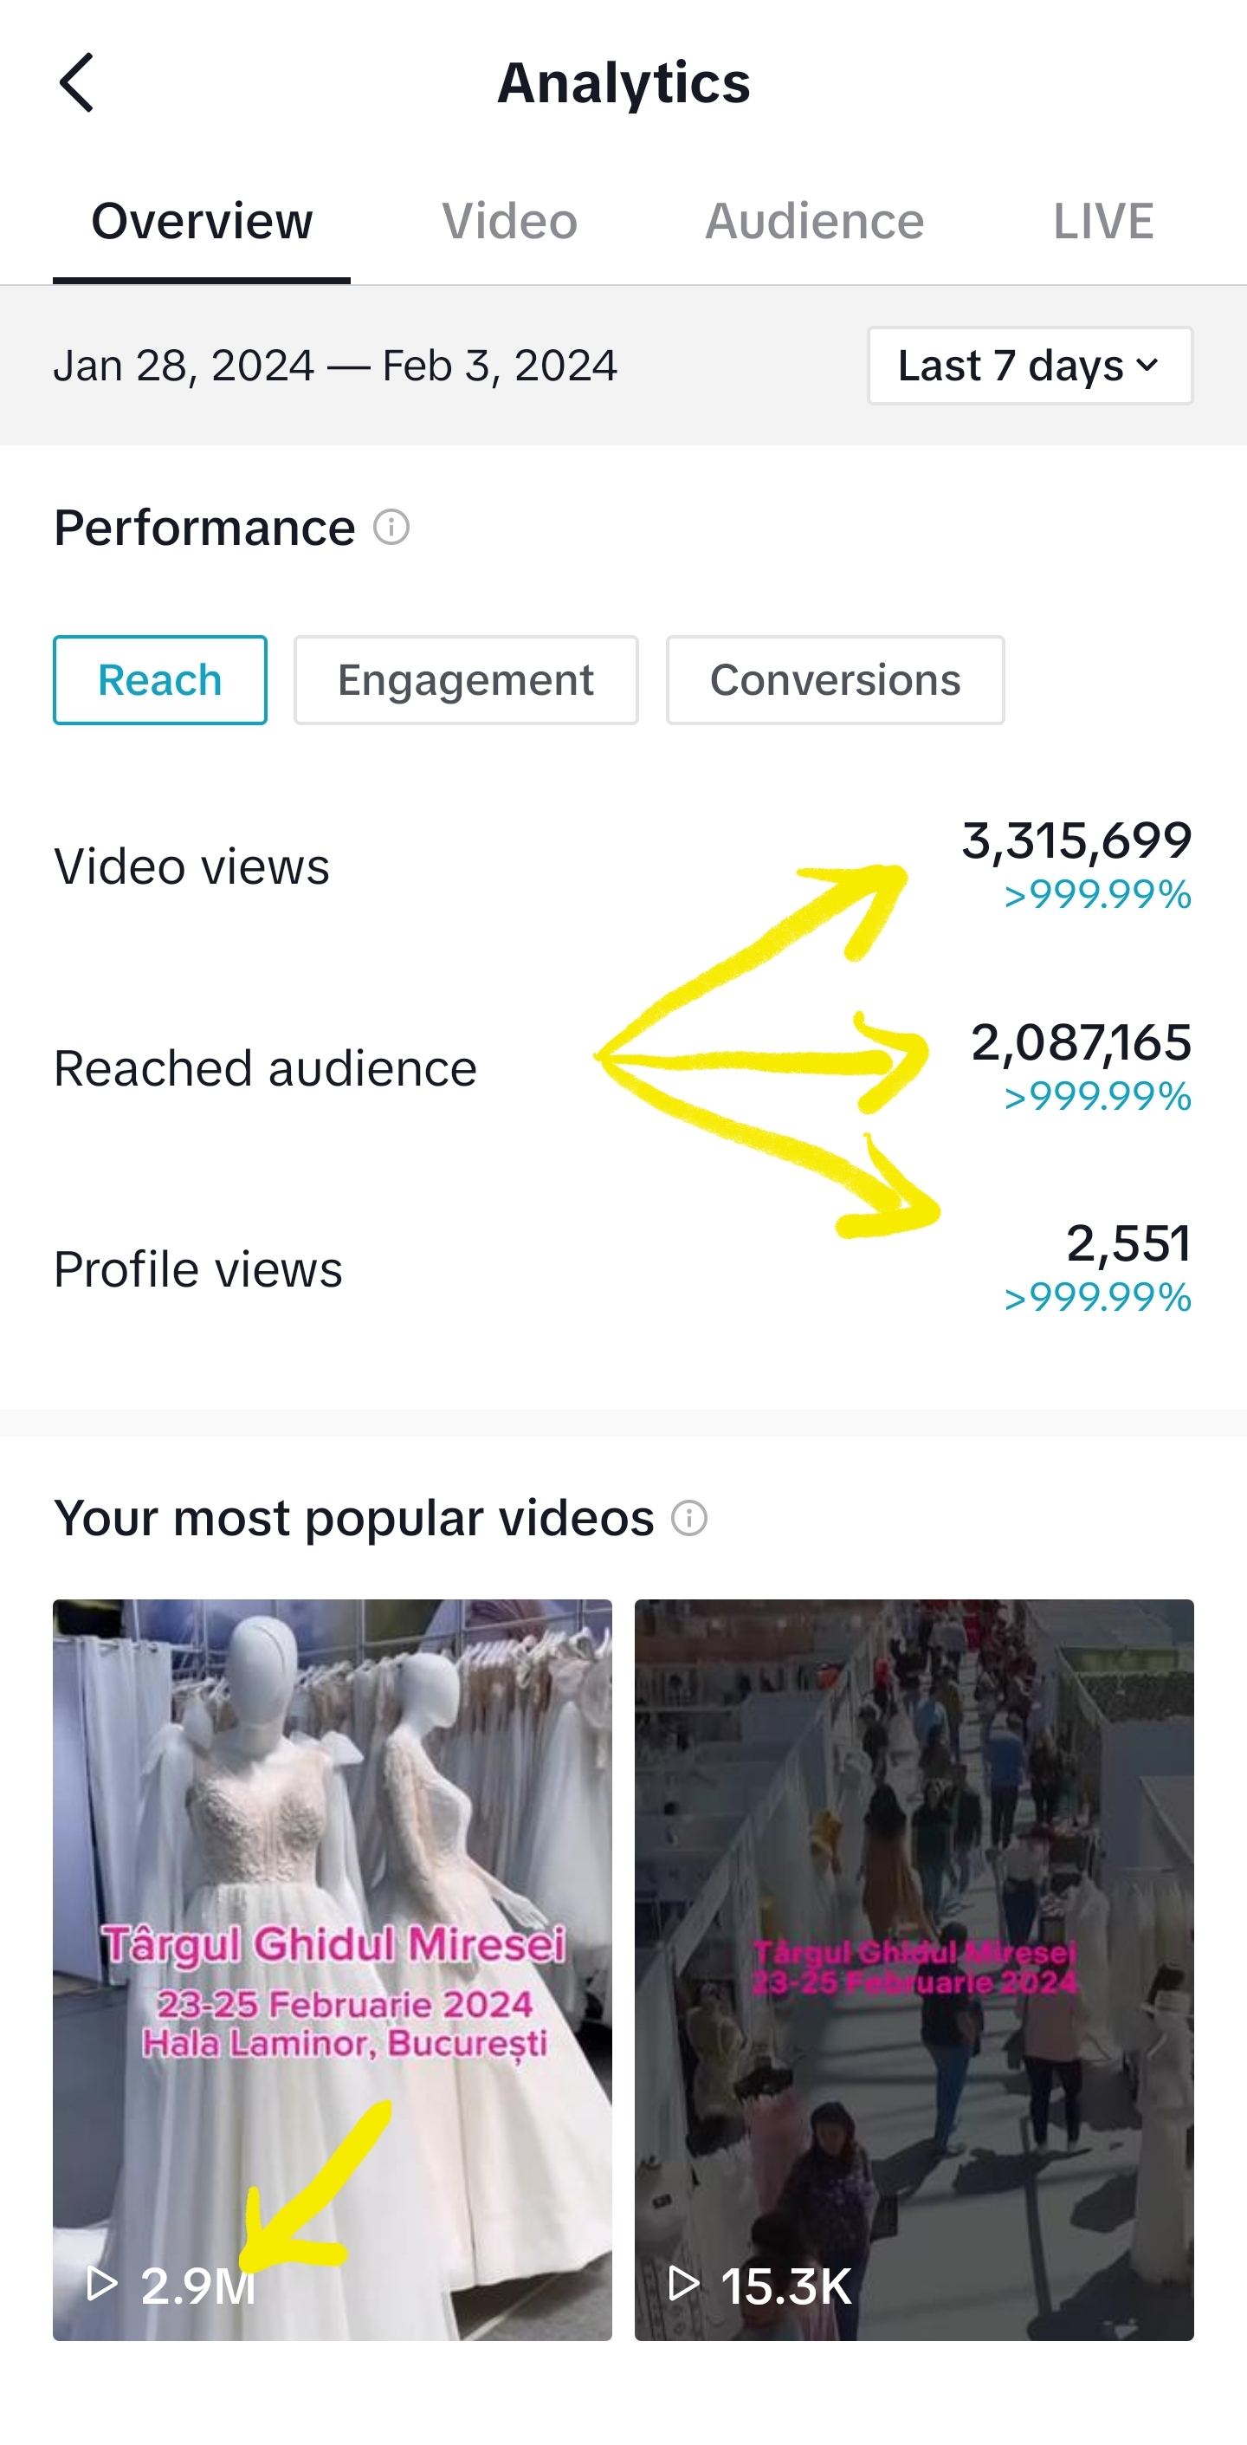The height and width of the screenshot is (2445, 1247).
Task: Open the LIVE tab
Action: pyautogui.click(x=1104, y=222)
